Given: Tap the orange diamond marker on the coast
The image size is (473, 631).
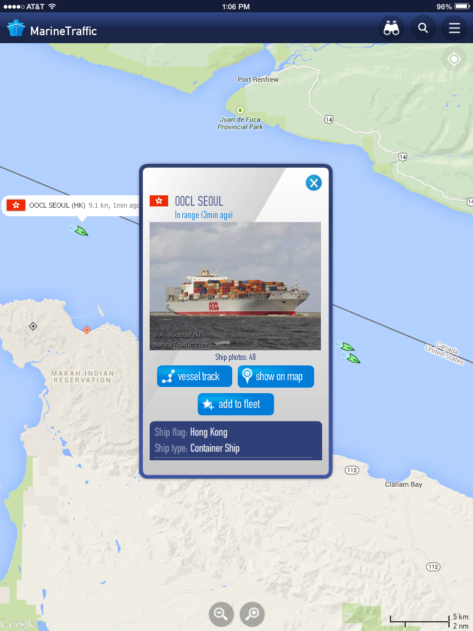Looking at the screenshot, I should point(86,330).
